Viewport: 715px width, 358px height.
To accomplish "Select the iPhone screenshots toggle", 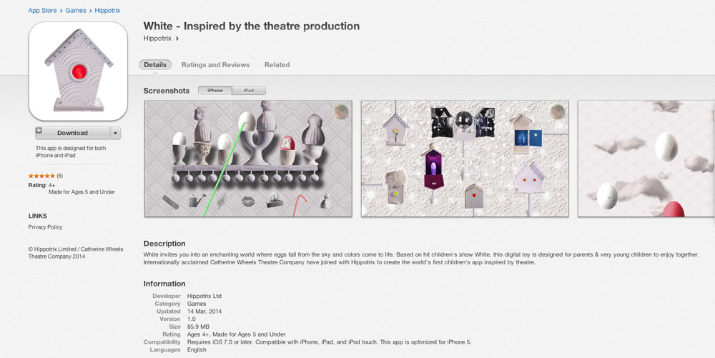I will (214, 91).
